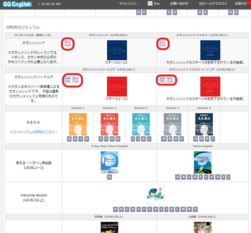Select R.E.M.S Section 2 chapter H
Image resolution: width=251 pixels, height=233 pixels.
[118, 139]
